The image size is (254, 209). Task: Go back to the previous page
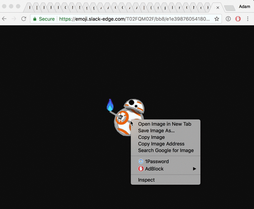(x=4, y=19)
